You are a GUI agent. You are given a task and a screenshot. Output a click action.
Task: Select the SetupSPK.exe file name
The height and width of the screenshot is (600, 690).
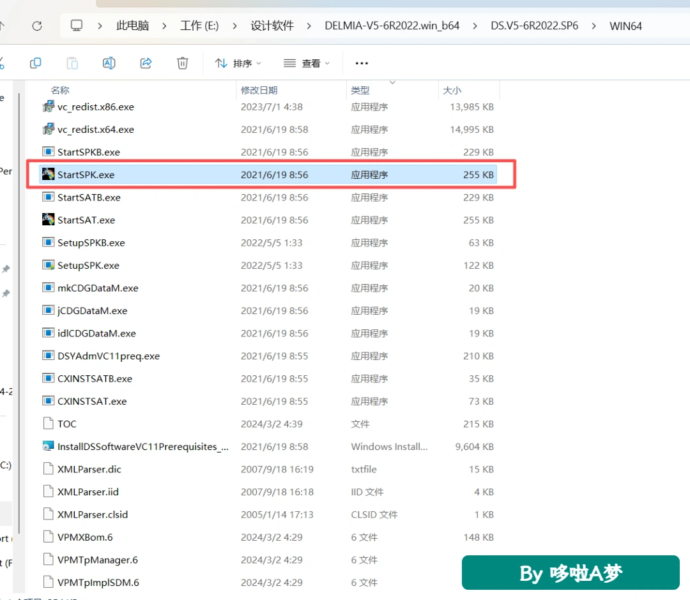tap(88, 266)
